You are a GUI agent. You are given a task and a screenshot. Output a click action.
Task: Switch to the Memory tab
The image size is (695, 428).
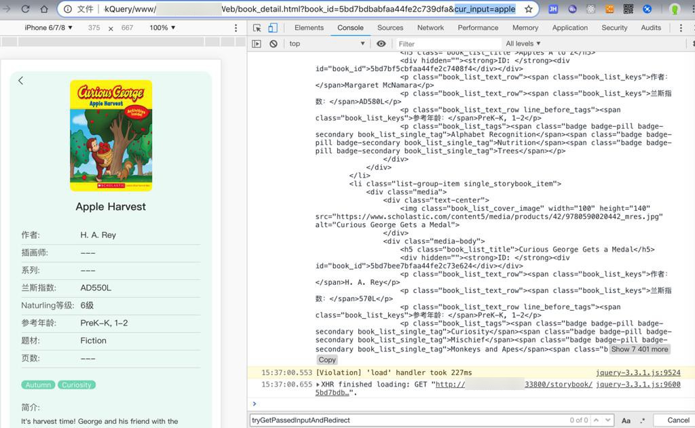(525, 27)
